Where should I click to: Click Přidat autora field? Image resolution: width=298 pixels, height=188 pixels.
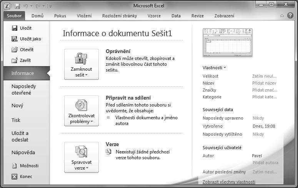click(x=265, y=163)
